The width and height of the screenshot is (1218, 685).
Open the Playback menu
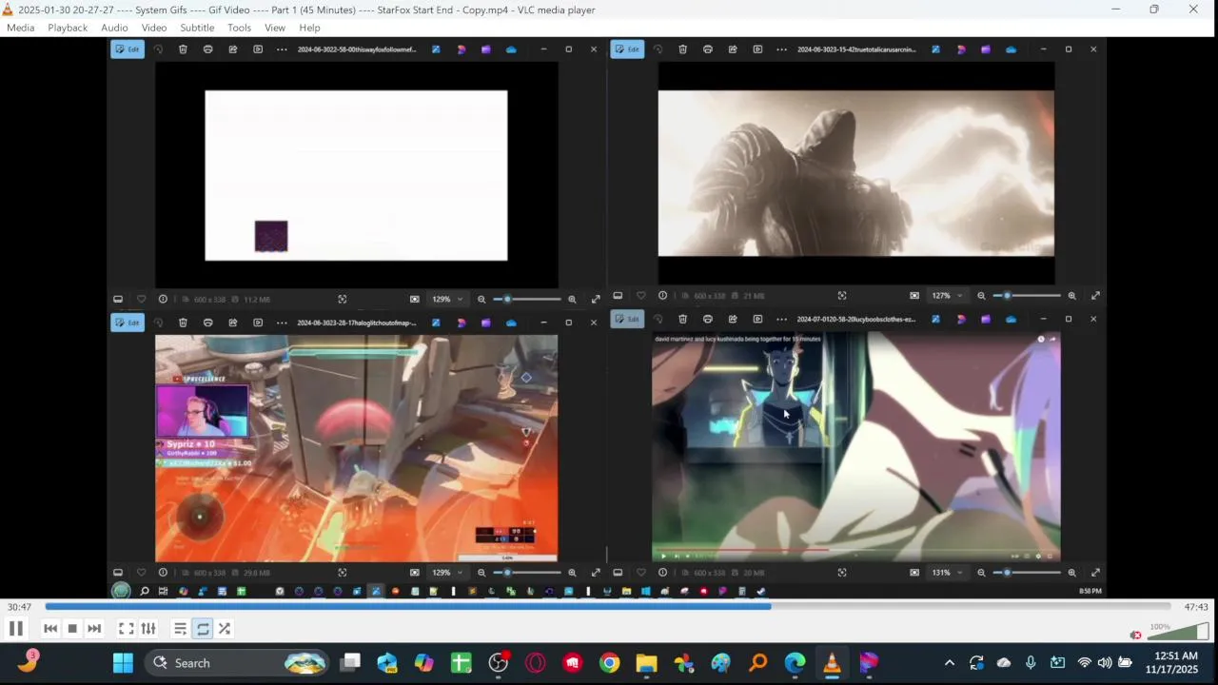tap(68, 28)
